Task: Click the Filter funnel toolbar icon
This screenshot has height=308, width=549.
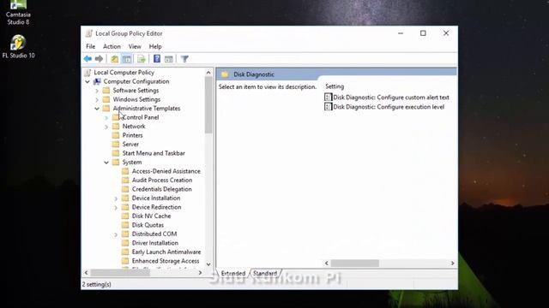Action: 184,59
